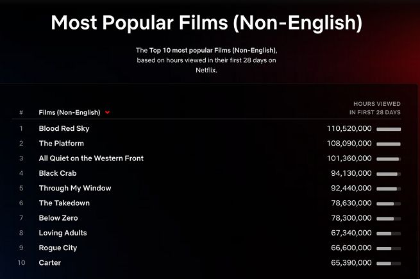
Task: Click the Black Crab hours viewed bar
Action: [389, 173]
